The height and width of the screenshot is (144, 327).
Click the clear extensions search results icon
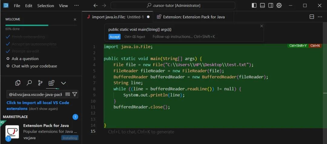point(68,94)
